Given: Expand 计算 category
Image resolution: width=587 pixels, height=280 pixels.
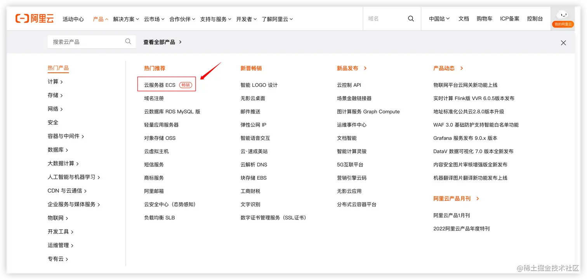Looking at the screenshot, I should pyautogui.click(x=55, y=82).
